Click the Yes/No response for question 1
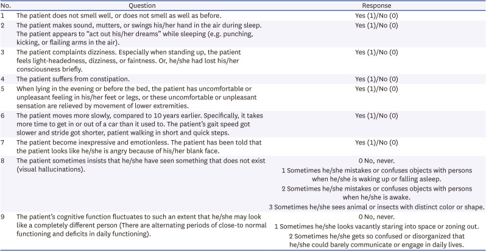 pyautogui.click(x=376, y=14)
